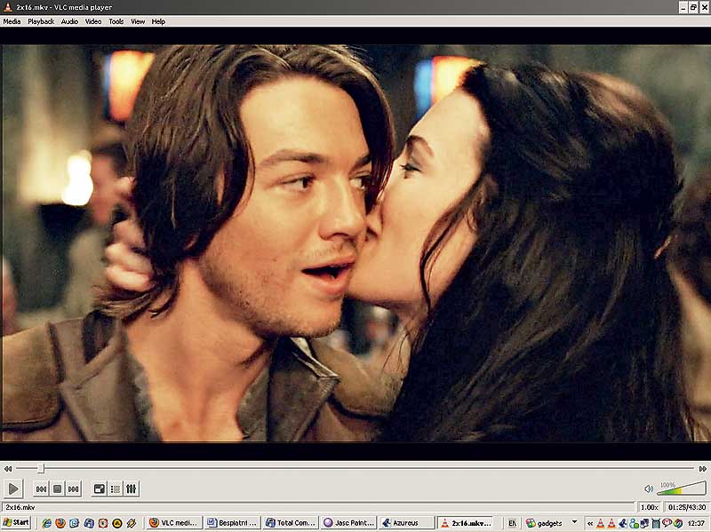The width and height of the screenshot is (711, 532).
Task: Switch to the VLC medi... Firefox taskbar window
Action: click(173, 523)
